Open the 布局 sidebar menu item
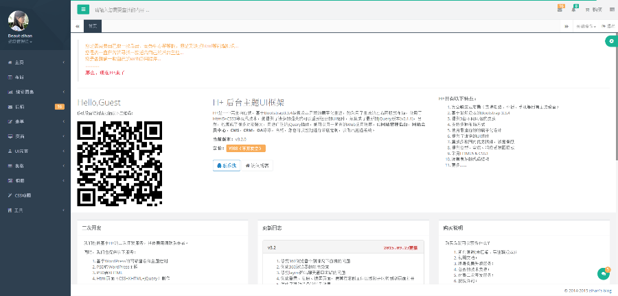This screenshot has height=296, width=618. tap(36, 77)
